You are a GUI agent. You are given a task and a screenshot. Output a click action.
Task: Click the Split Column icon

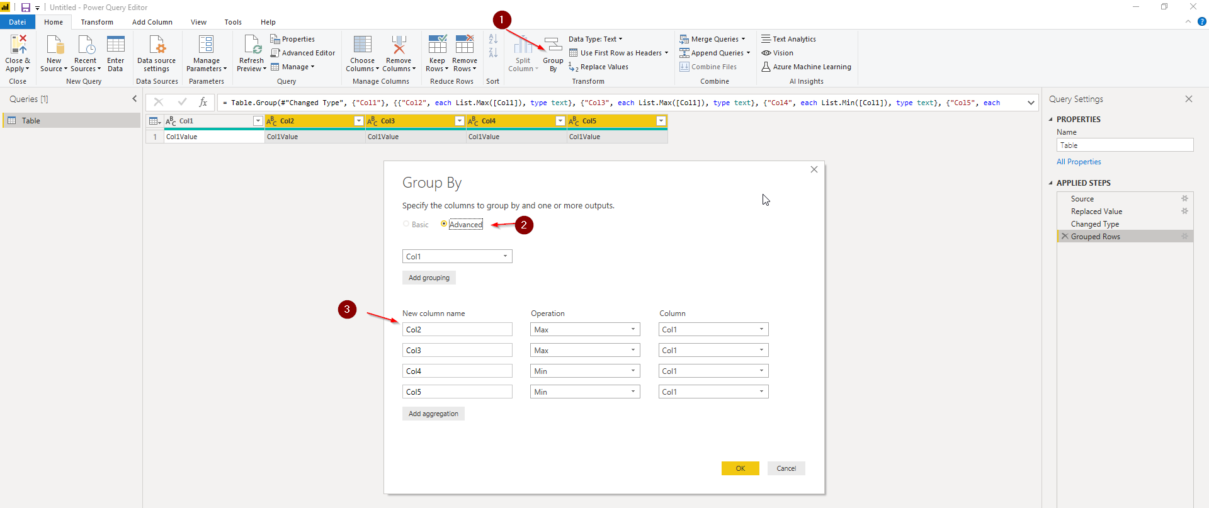coord(523,45)
